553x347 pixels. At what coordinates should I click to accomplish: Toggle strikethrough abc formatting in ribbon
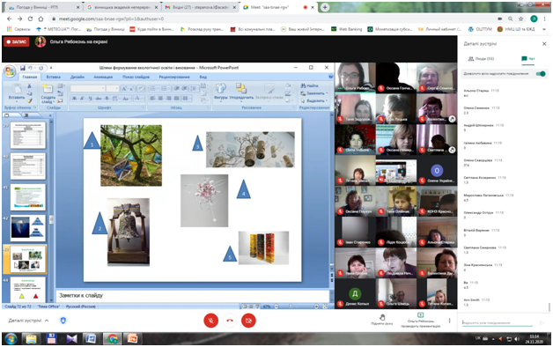(x=99, y=98)
